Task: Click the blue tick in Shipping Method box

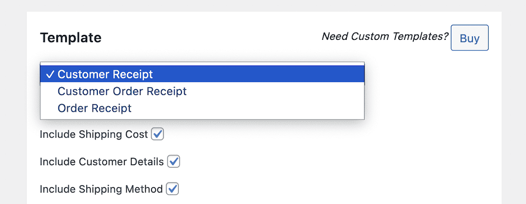Action: point(173,189)
